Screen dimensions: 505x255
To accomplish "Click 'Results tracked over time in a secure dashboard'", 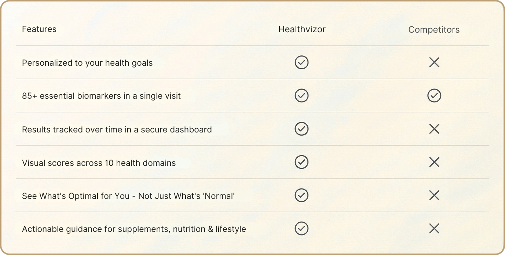I will (117, 130).
